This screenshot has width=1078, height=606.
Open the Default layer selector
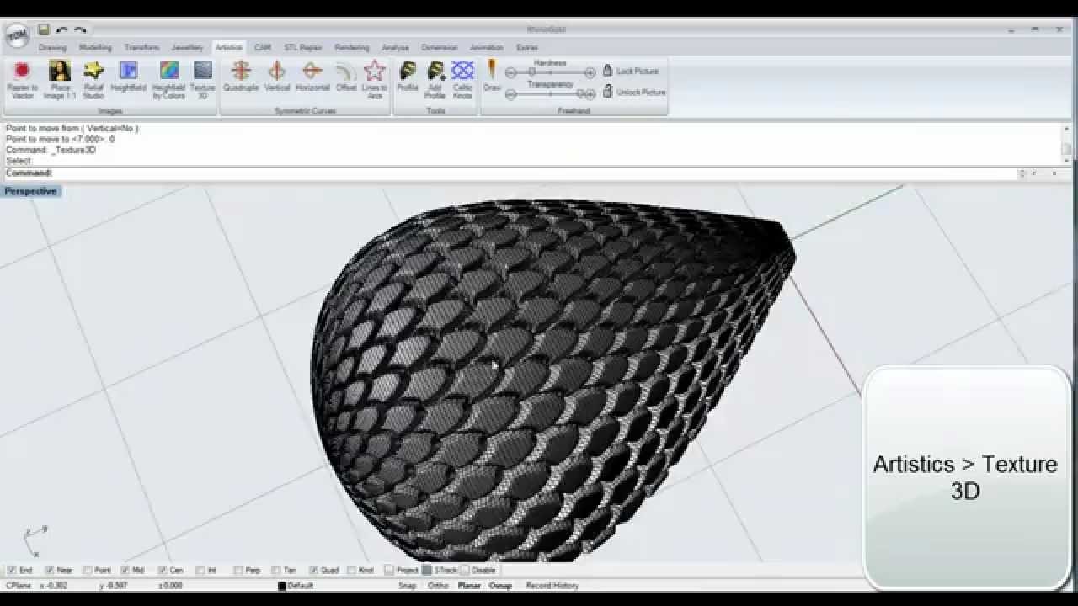point(296,586)
